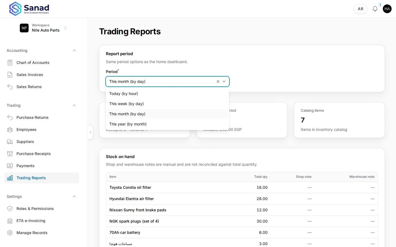
Task: Switch language with the AR button
Action: 361,9
